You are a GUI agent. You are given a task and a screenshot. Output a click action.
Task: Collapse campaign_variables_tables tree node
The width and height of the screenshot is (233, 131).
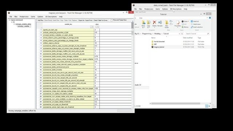(14, 24)
